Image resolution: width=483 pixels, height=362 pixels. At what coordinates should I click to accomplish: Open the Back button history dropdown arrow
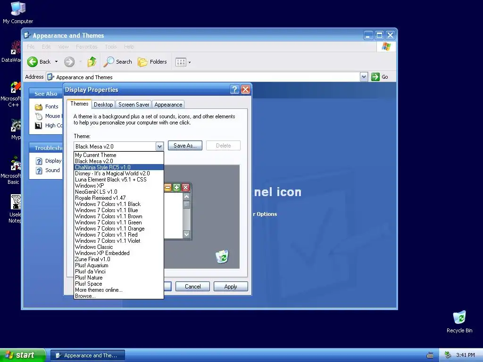click(56, 62)
